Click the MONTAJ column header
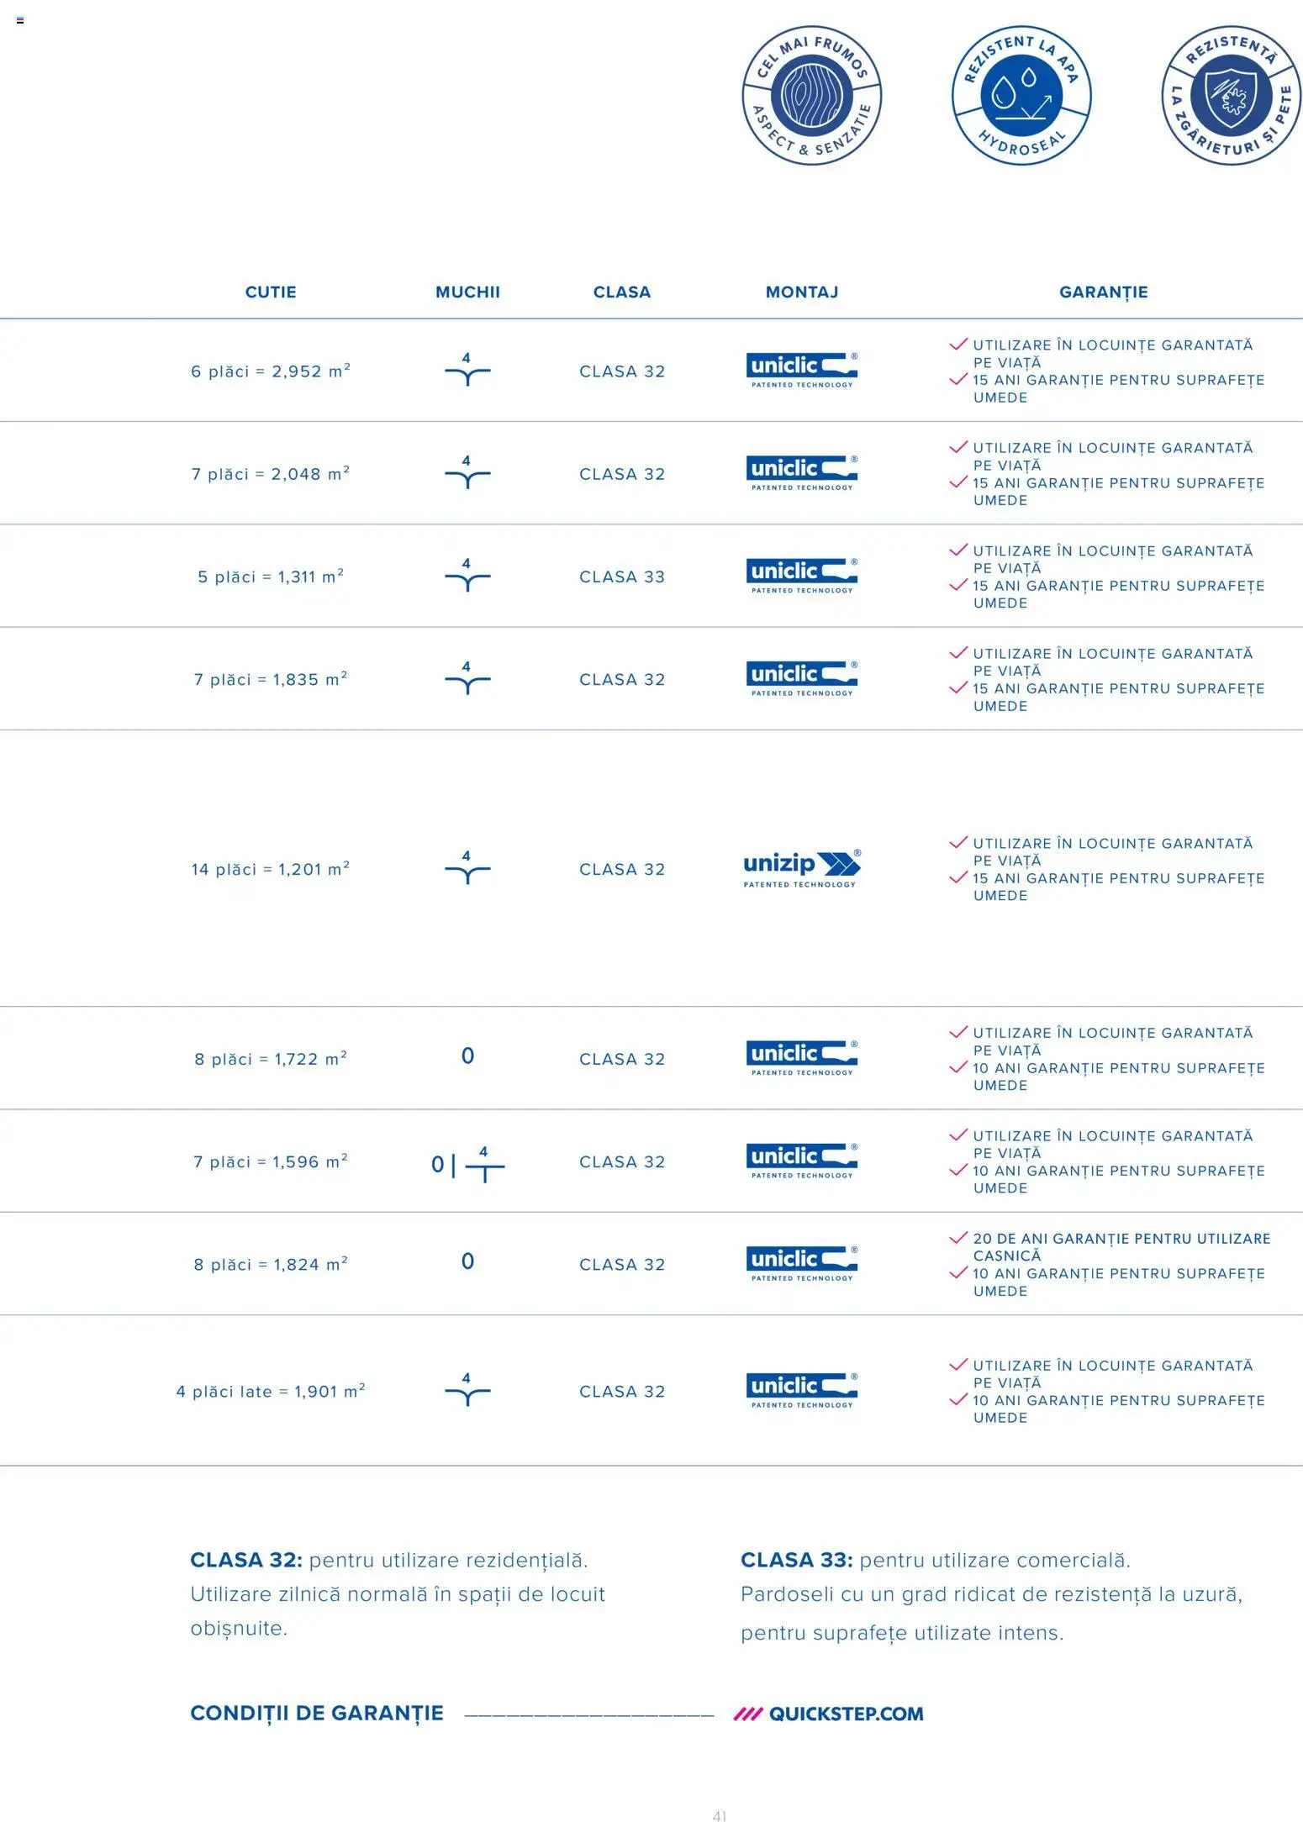1303x1822 pixels. click(801, 292)
